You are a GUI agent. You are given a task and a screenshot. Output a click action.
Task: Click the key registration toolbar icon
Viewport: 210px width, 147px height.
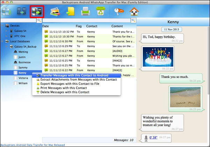[119, 12]
